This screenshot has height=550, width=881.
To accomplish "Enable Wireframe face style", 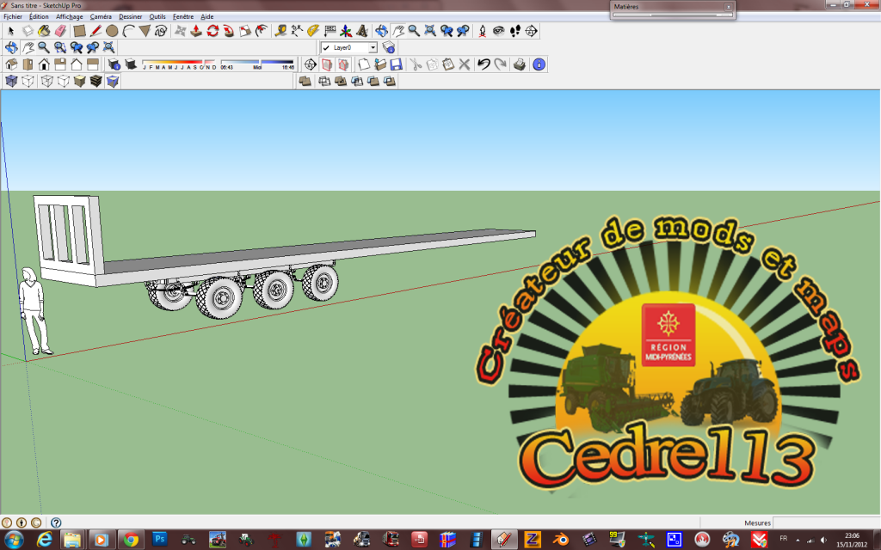I will (x=46, y=82).
